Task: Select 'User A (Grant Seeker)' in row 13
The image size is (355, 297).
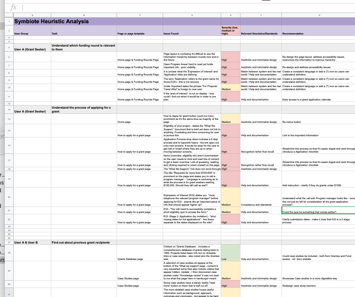Action: click(32, 109)
